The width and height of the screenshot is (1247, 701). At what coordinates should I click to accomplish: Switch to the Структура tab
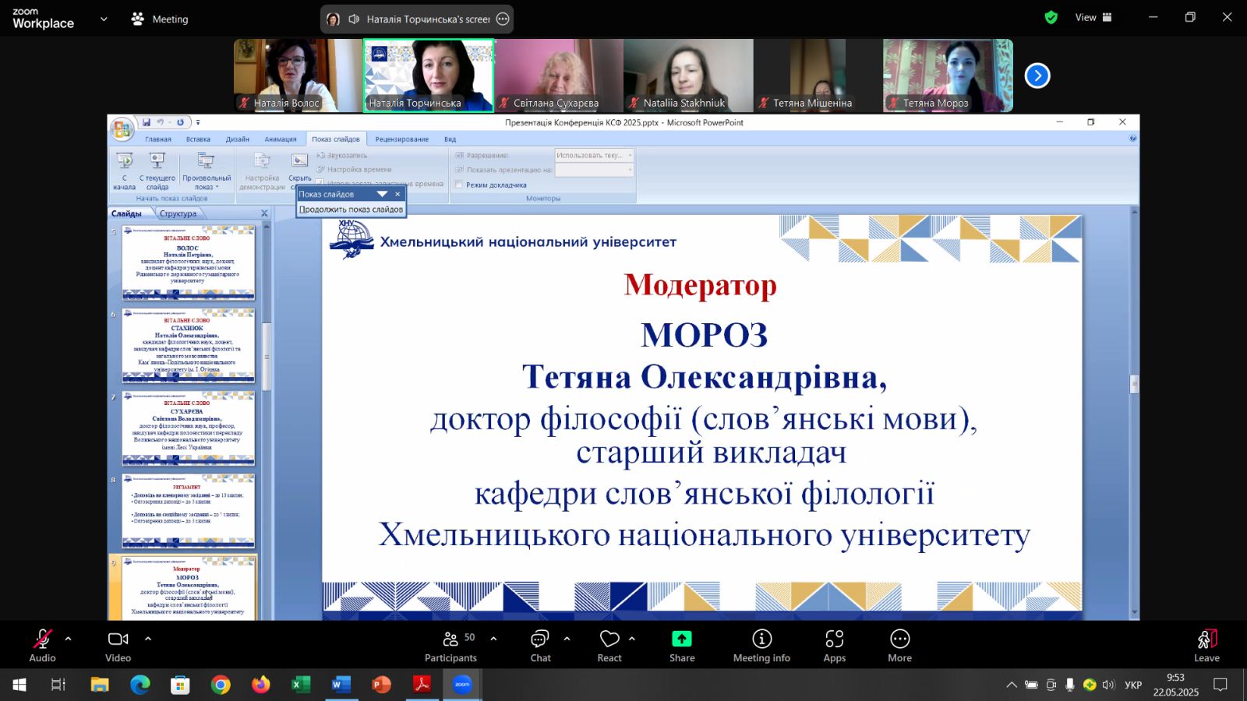178,213
